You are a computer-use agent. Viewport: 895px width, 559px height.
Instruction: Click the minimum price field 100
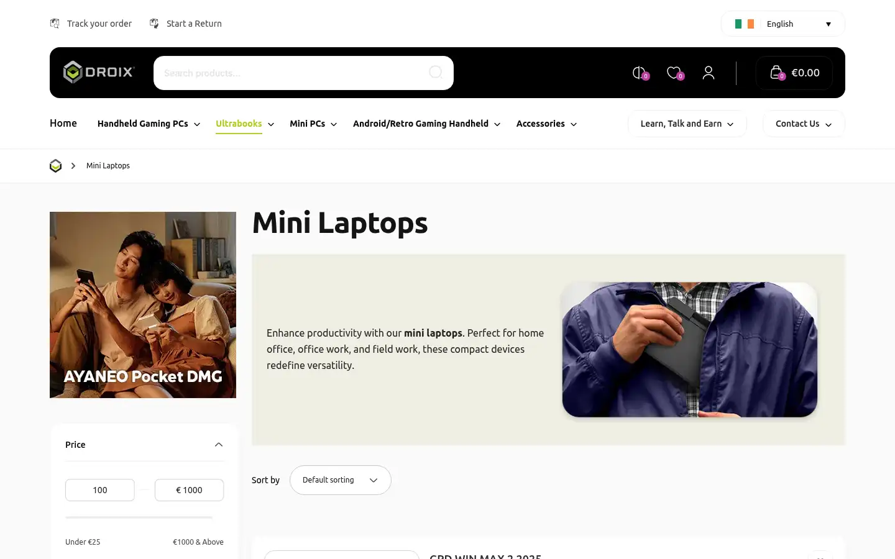100,490
